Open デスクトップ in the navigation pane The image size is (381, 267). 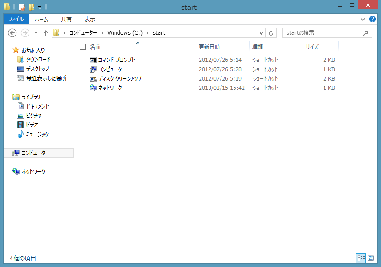pos(38,69)
